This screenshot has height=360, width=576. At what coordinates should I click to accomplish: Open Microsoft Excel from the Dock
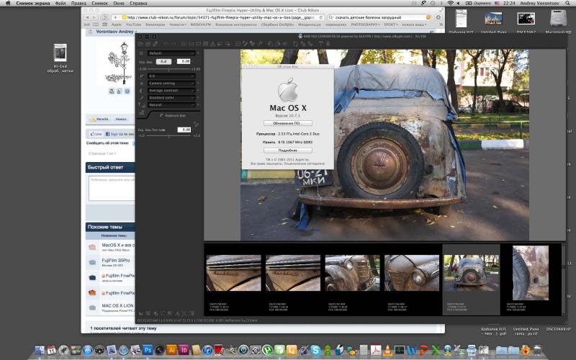pos(436,350)
